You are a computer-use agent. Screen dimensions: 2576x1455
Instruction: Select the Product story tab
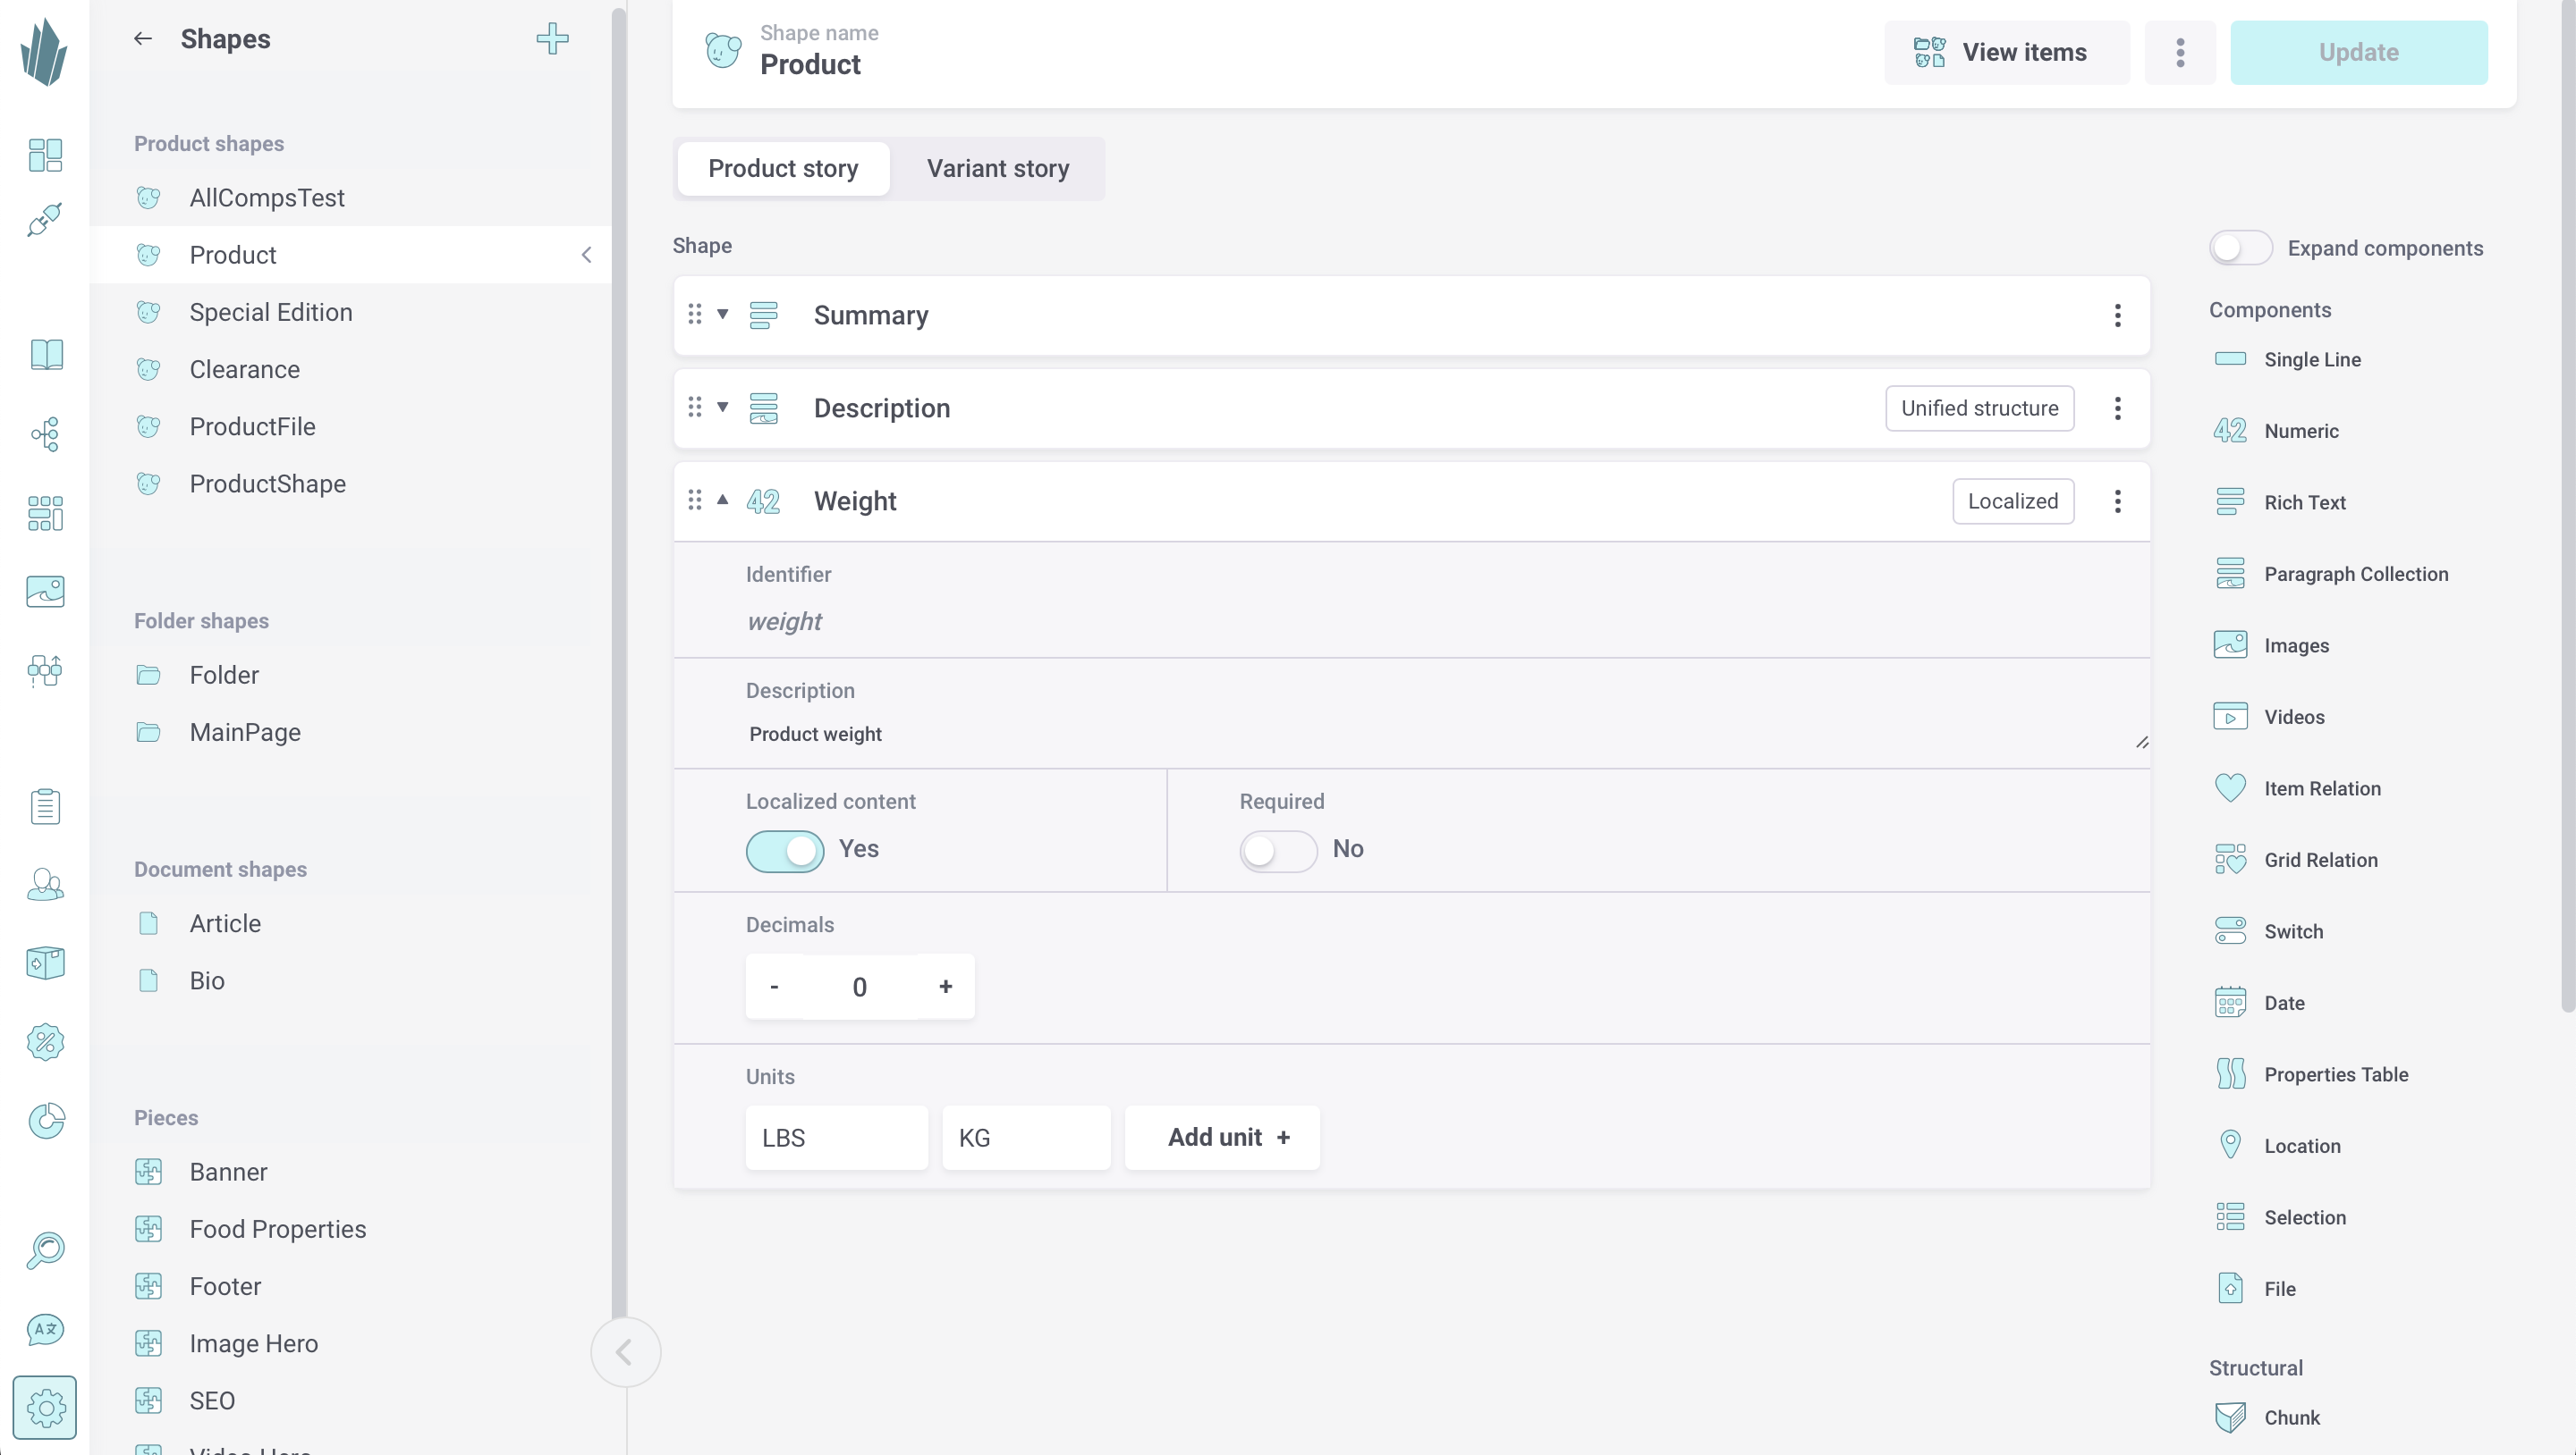click(784, 168)
